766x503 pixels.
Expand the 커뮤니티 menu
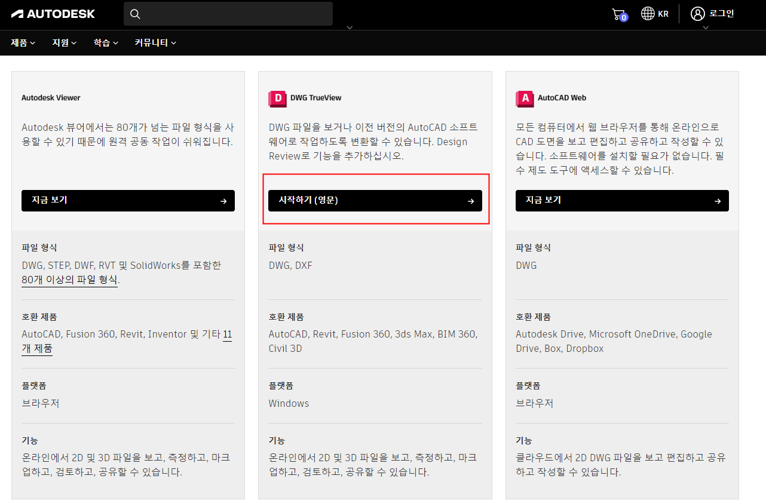pyautogui.click(x=155, y=43)
